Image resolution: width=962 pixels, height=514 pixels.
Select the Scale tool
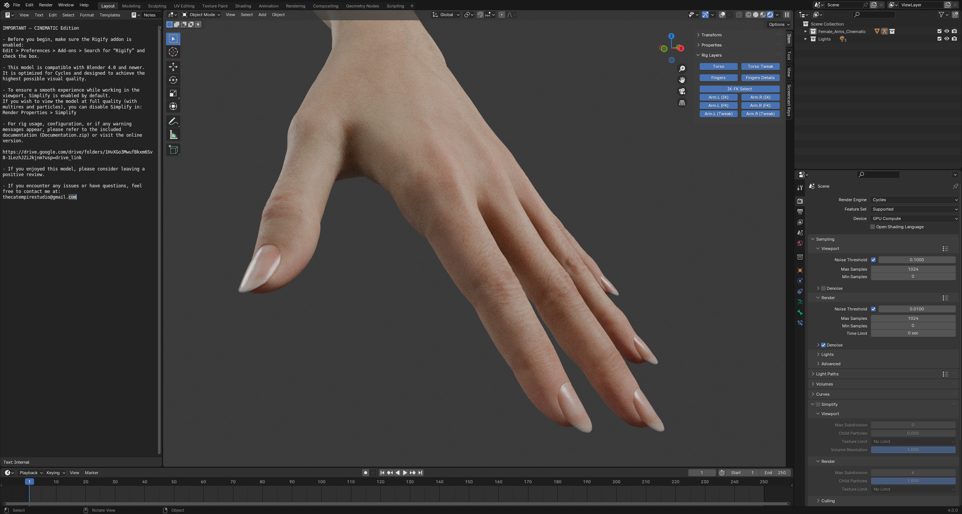[x=173, y=93]
